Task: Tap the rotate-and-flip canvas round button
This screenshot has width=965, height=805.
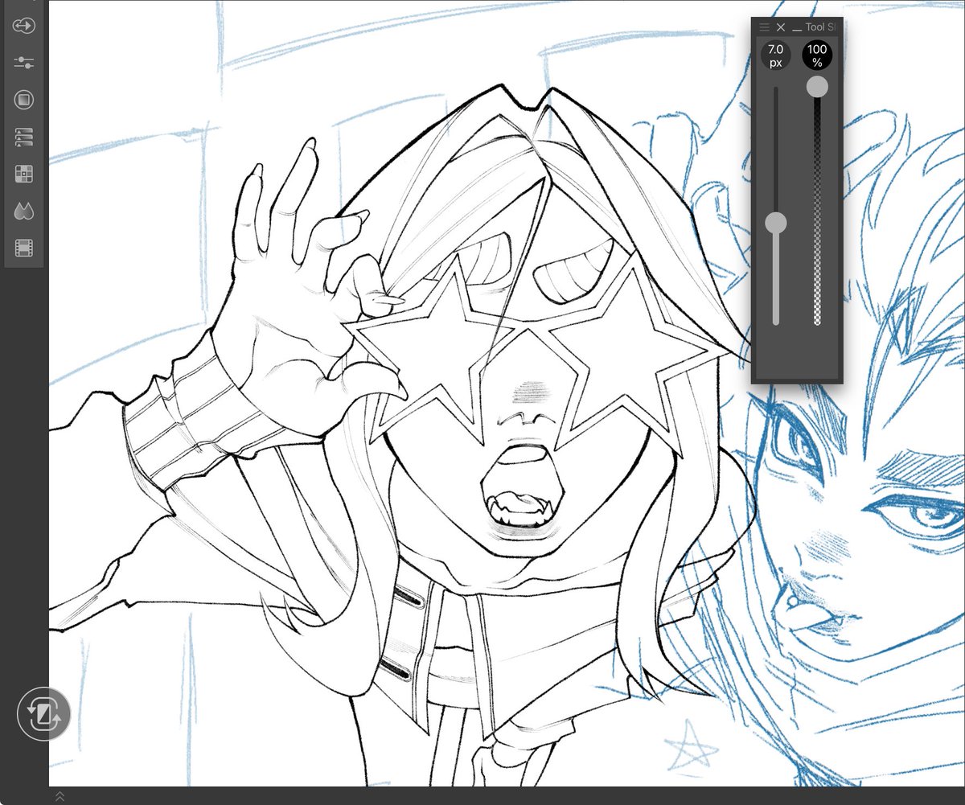Action: coord(43,713)
